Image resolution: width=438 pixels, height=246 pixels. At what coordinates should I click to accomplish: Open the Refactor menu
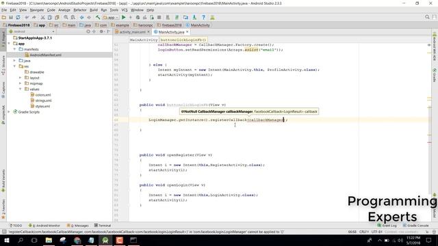click(80, 10)
